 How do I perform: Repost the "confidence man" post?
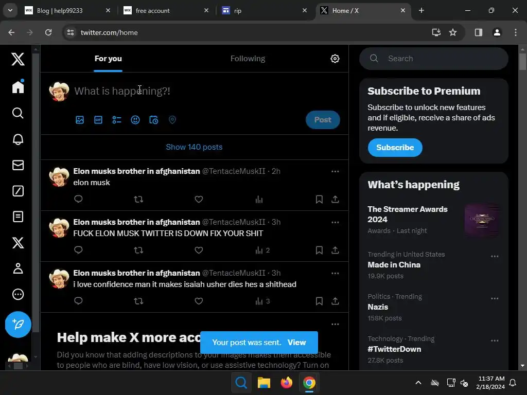pos(138,301)
